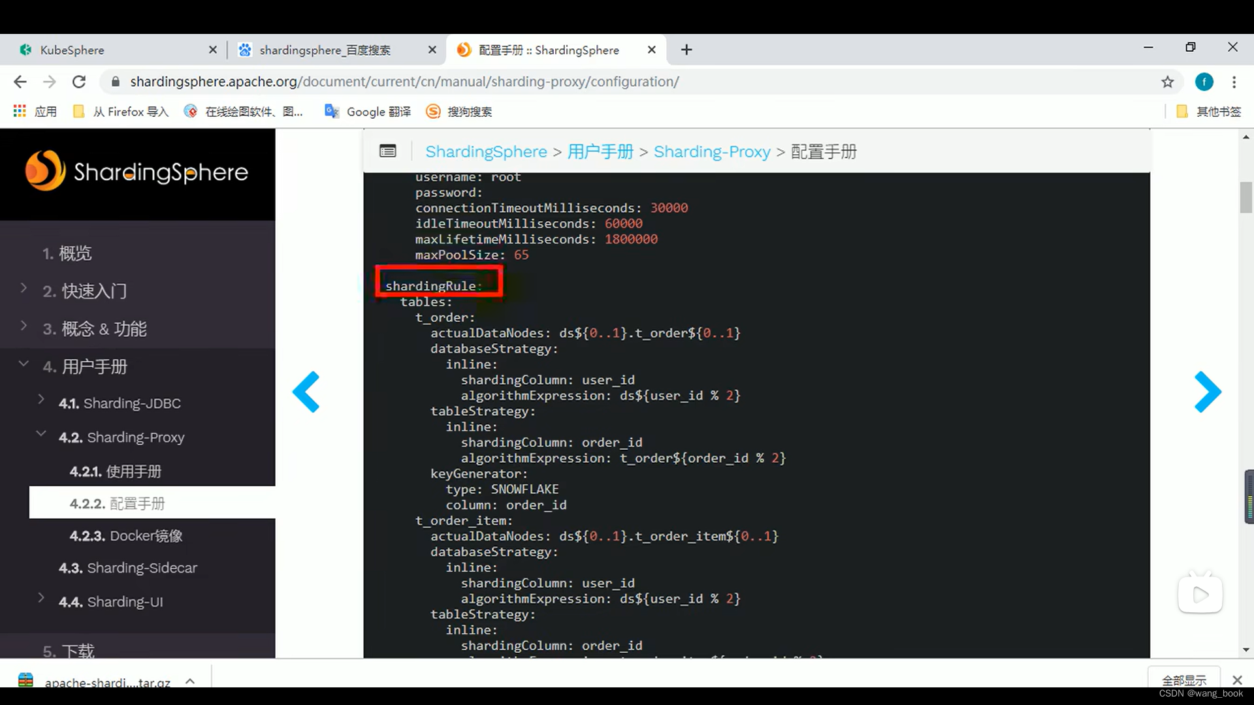Image resolution: width=1254 pixels, height=705 pixels.
Task: Reload the current page
Action: pos(79,82)
